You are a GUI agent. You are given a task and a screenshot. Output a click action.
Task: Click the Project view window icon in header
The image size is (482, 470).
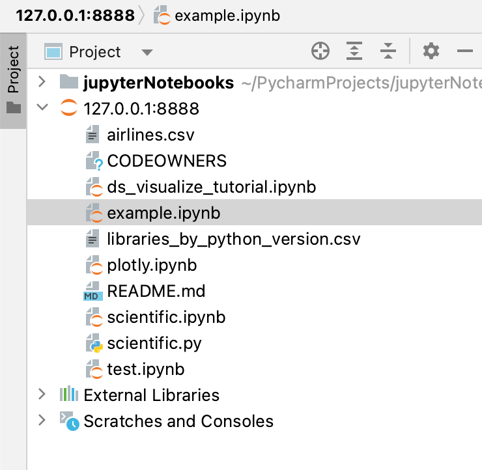point(53,51)
